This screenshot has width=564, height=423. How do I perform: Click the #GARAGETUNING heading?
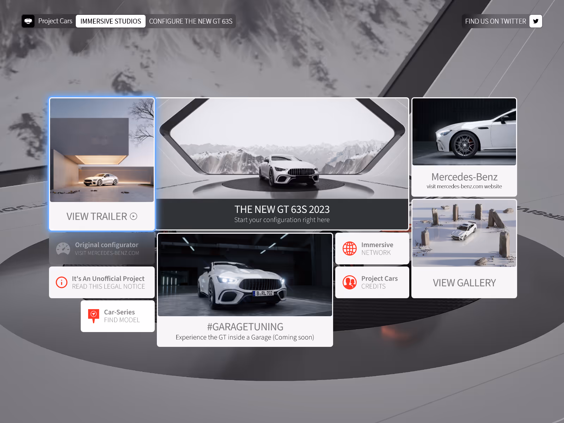click(x=245, y=327)
